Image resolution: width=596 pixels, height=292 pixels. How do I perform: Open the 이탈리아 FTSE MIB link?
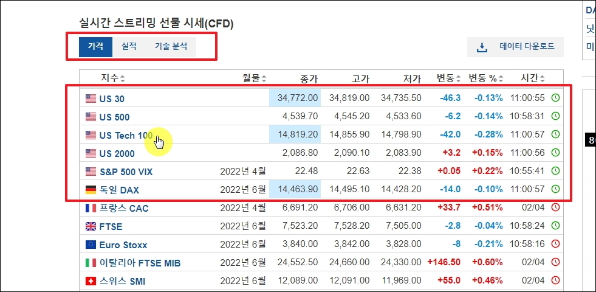tap(140, 263)
